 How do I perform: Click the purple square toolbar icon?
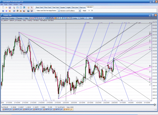point(7,11)
